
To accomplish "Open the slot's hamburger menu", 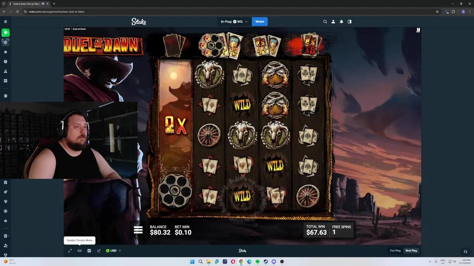I will 138,230.
